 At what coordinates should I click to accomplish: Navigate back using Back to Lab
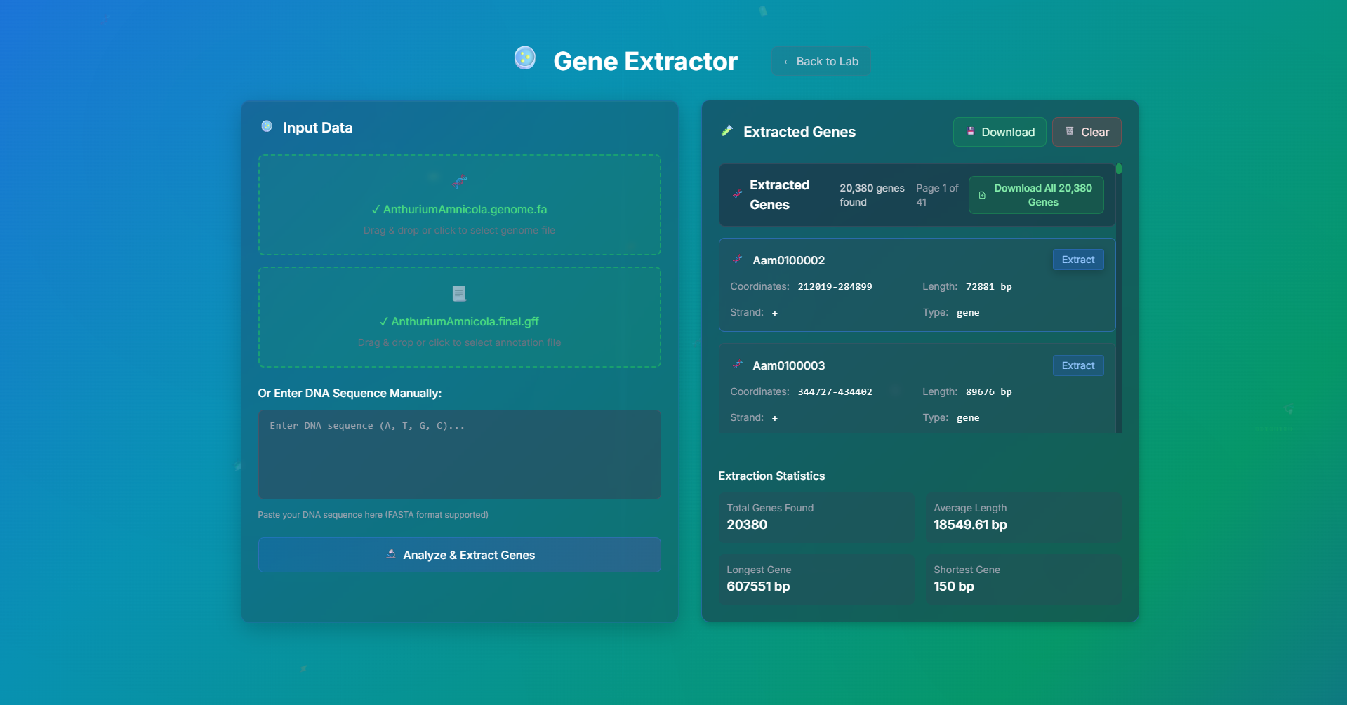coord(820,60)
